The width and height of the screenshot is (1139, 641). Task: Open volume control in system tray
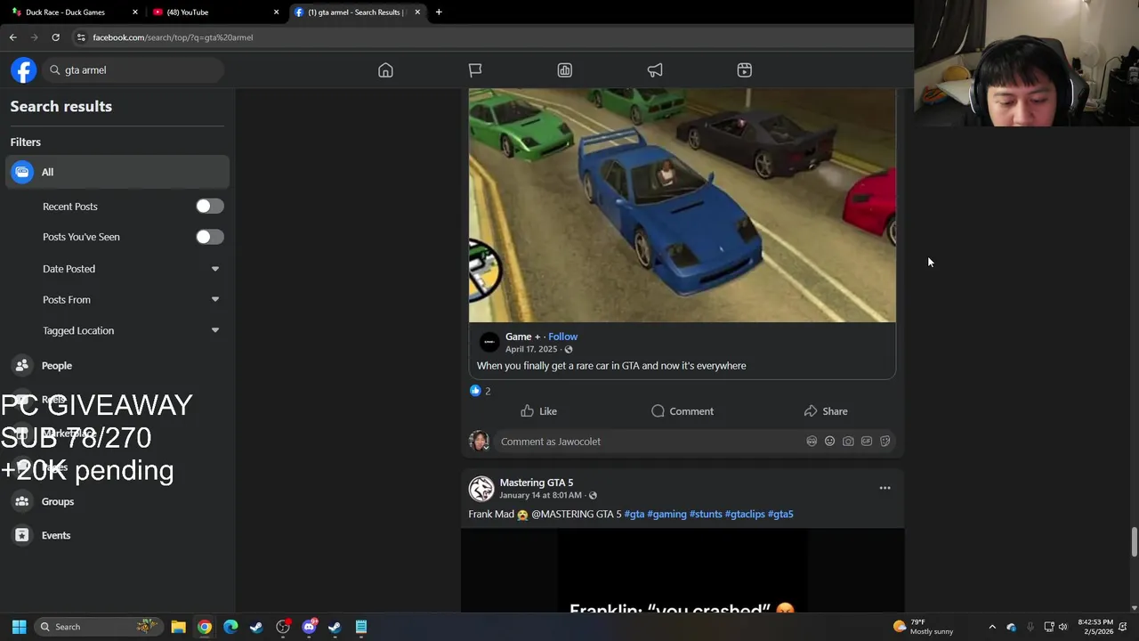coord(1062,627)
